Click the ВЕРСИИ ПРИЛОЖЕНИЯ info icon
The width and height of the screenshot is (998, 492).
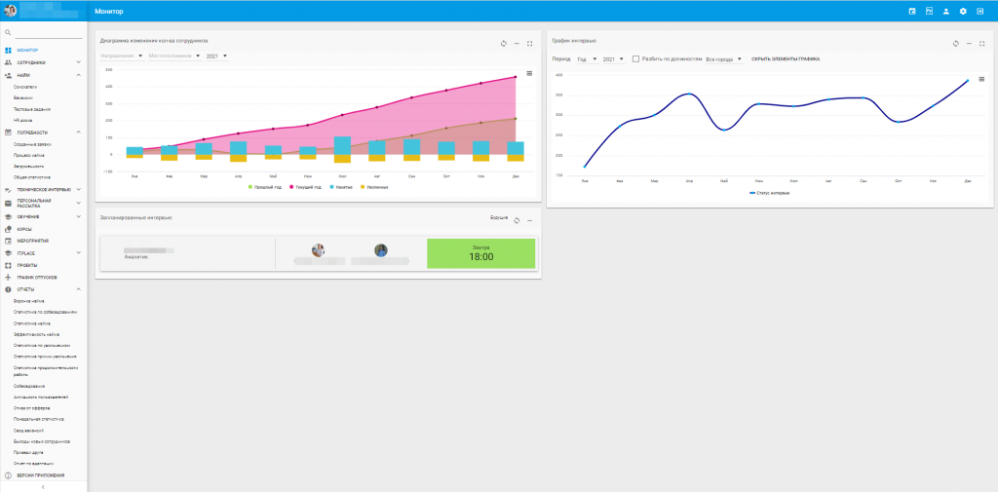8,476
